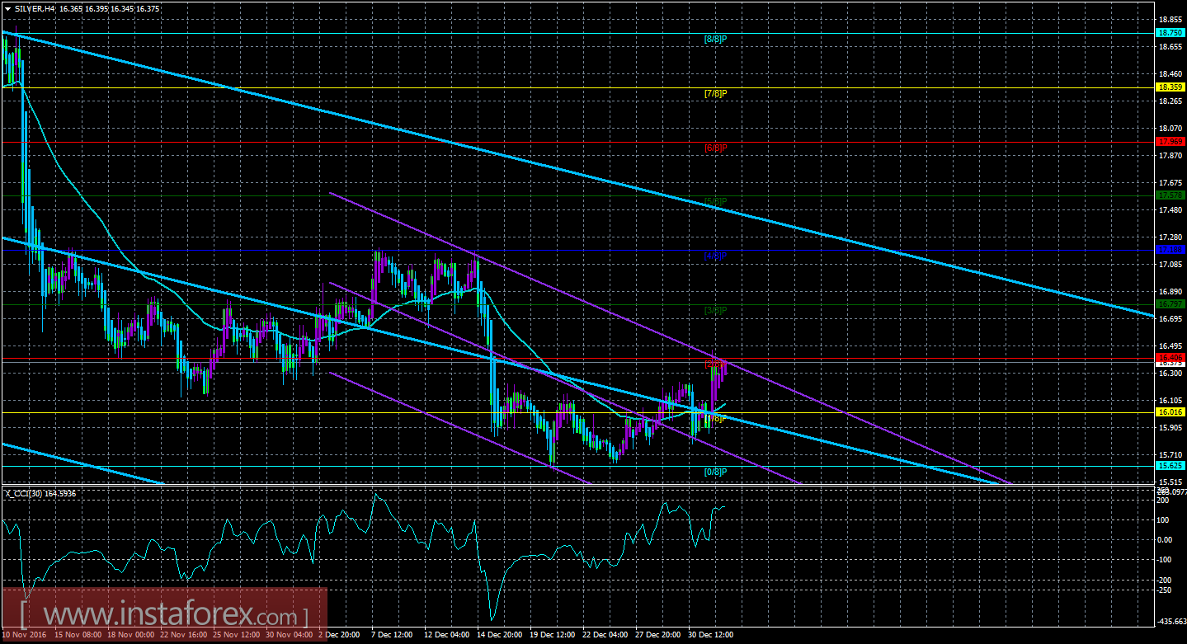Click the 16.695 price scale value
Viewport: 1187px width, 644px height.
pyautogui.click(x=1171, y=318)
